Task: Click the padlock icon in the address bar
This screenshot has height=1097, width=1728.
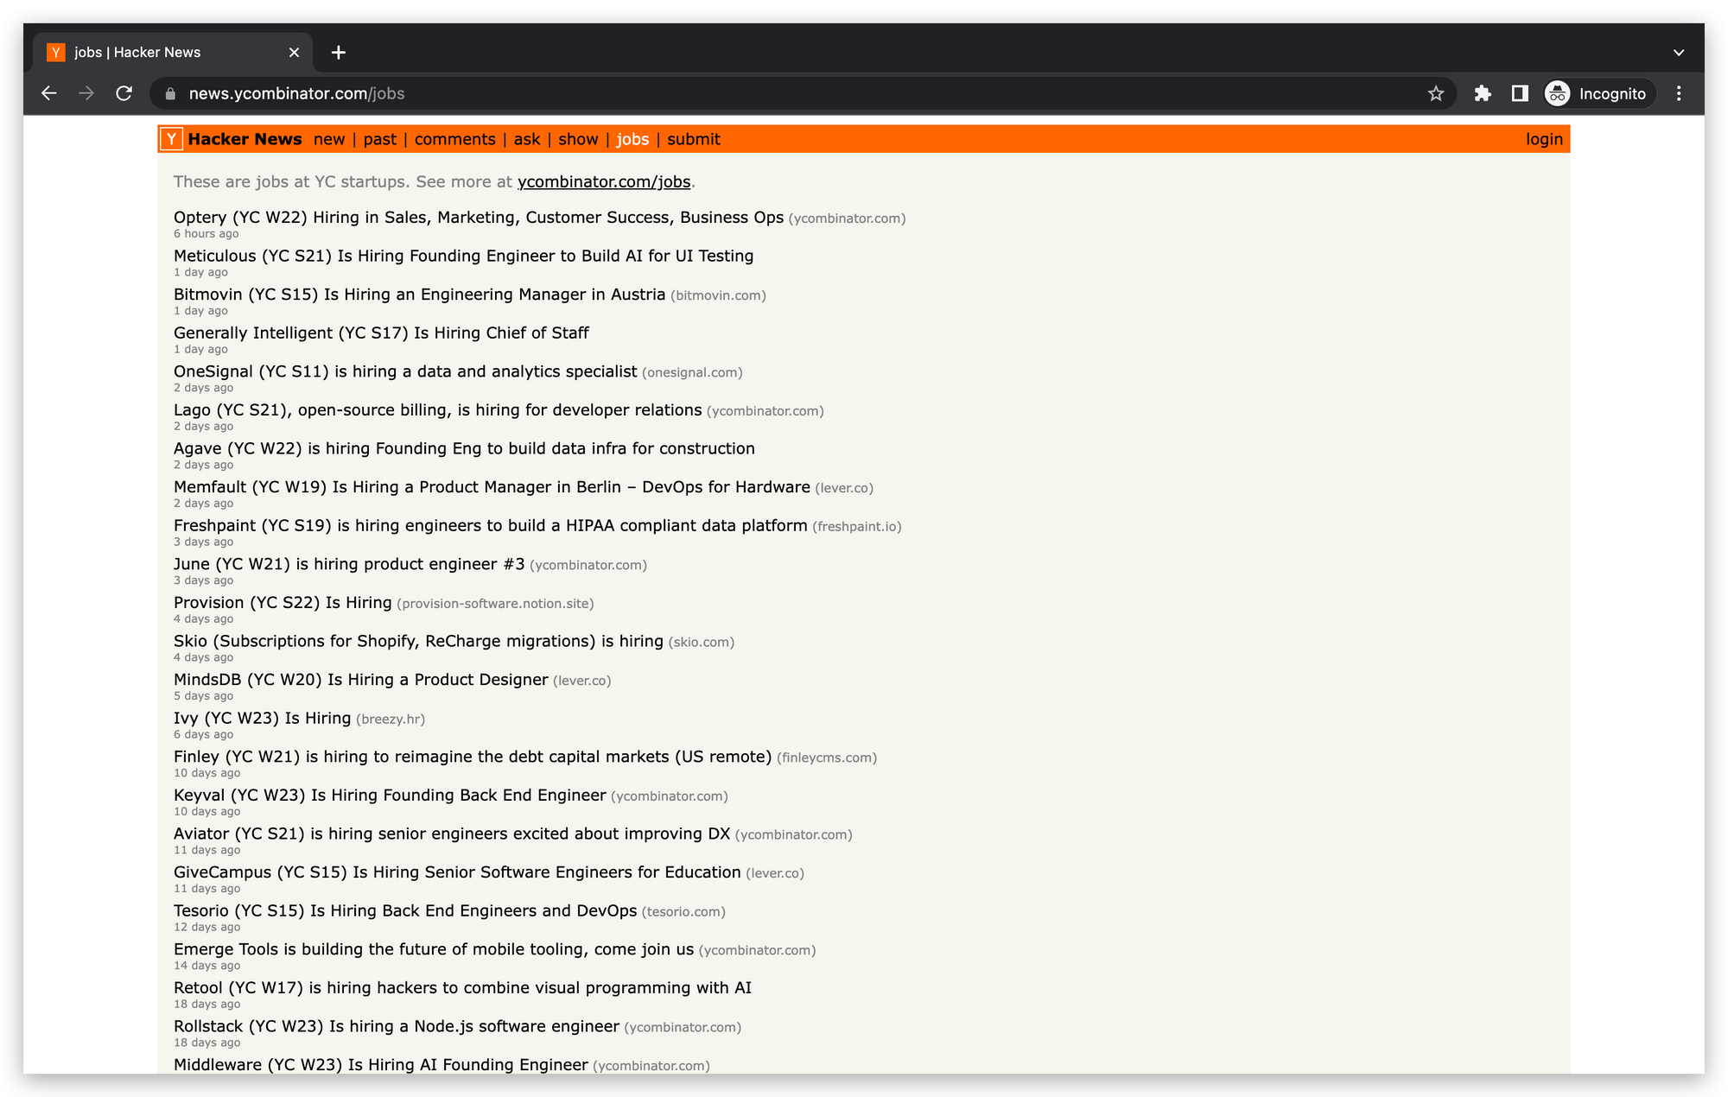Action: pos(171,93)
